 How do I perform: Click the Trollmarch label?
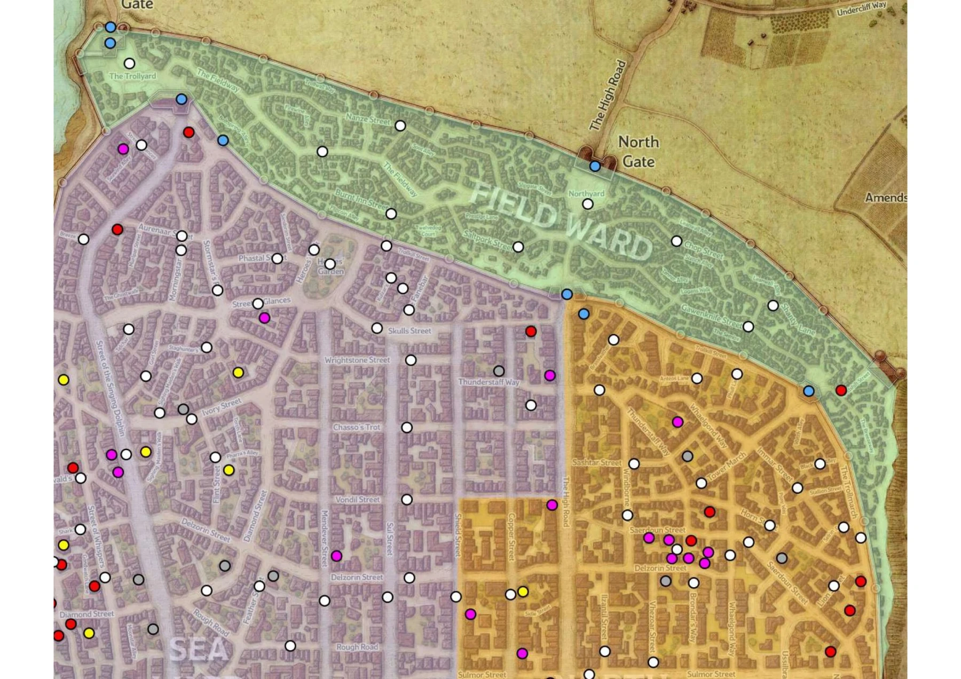coord(848,492)
